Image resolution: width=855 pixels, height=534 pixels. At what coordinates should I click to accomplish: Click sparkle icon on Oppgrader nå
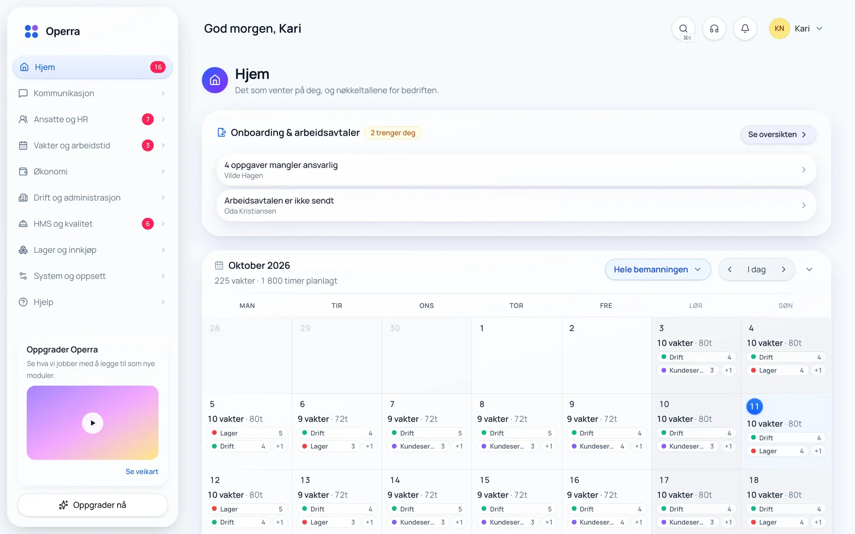(63, 505)
